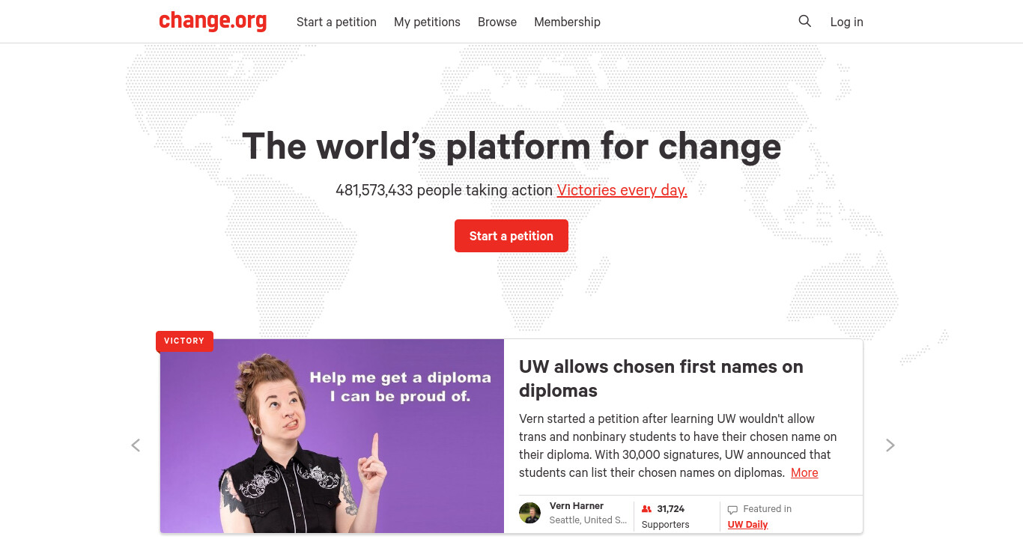
Task: Click the red supporters people icon
Action: pyautogui.click(x=647, y=509)
